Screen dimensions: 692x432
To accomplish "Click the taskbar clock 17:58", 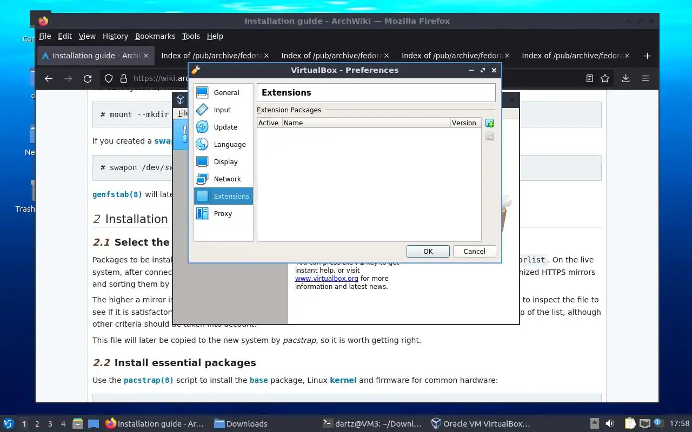I will pyautogui.click(x=680, y=424).
